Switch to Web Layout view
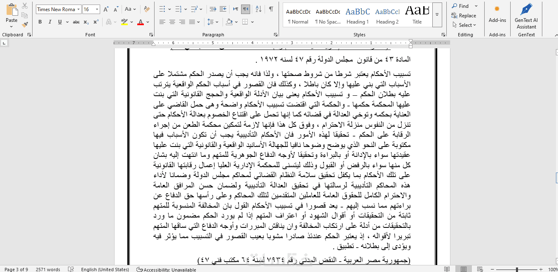558x272 pixels. [x=480, y=269]
